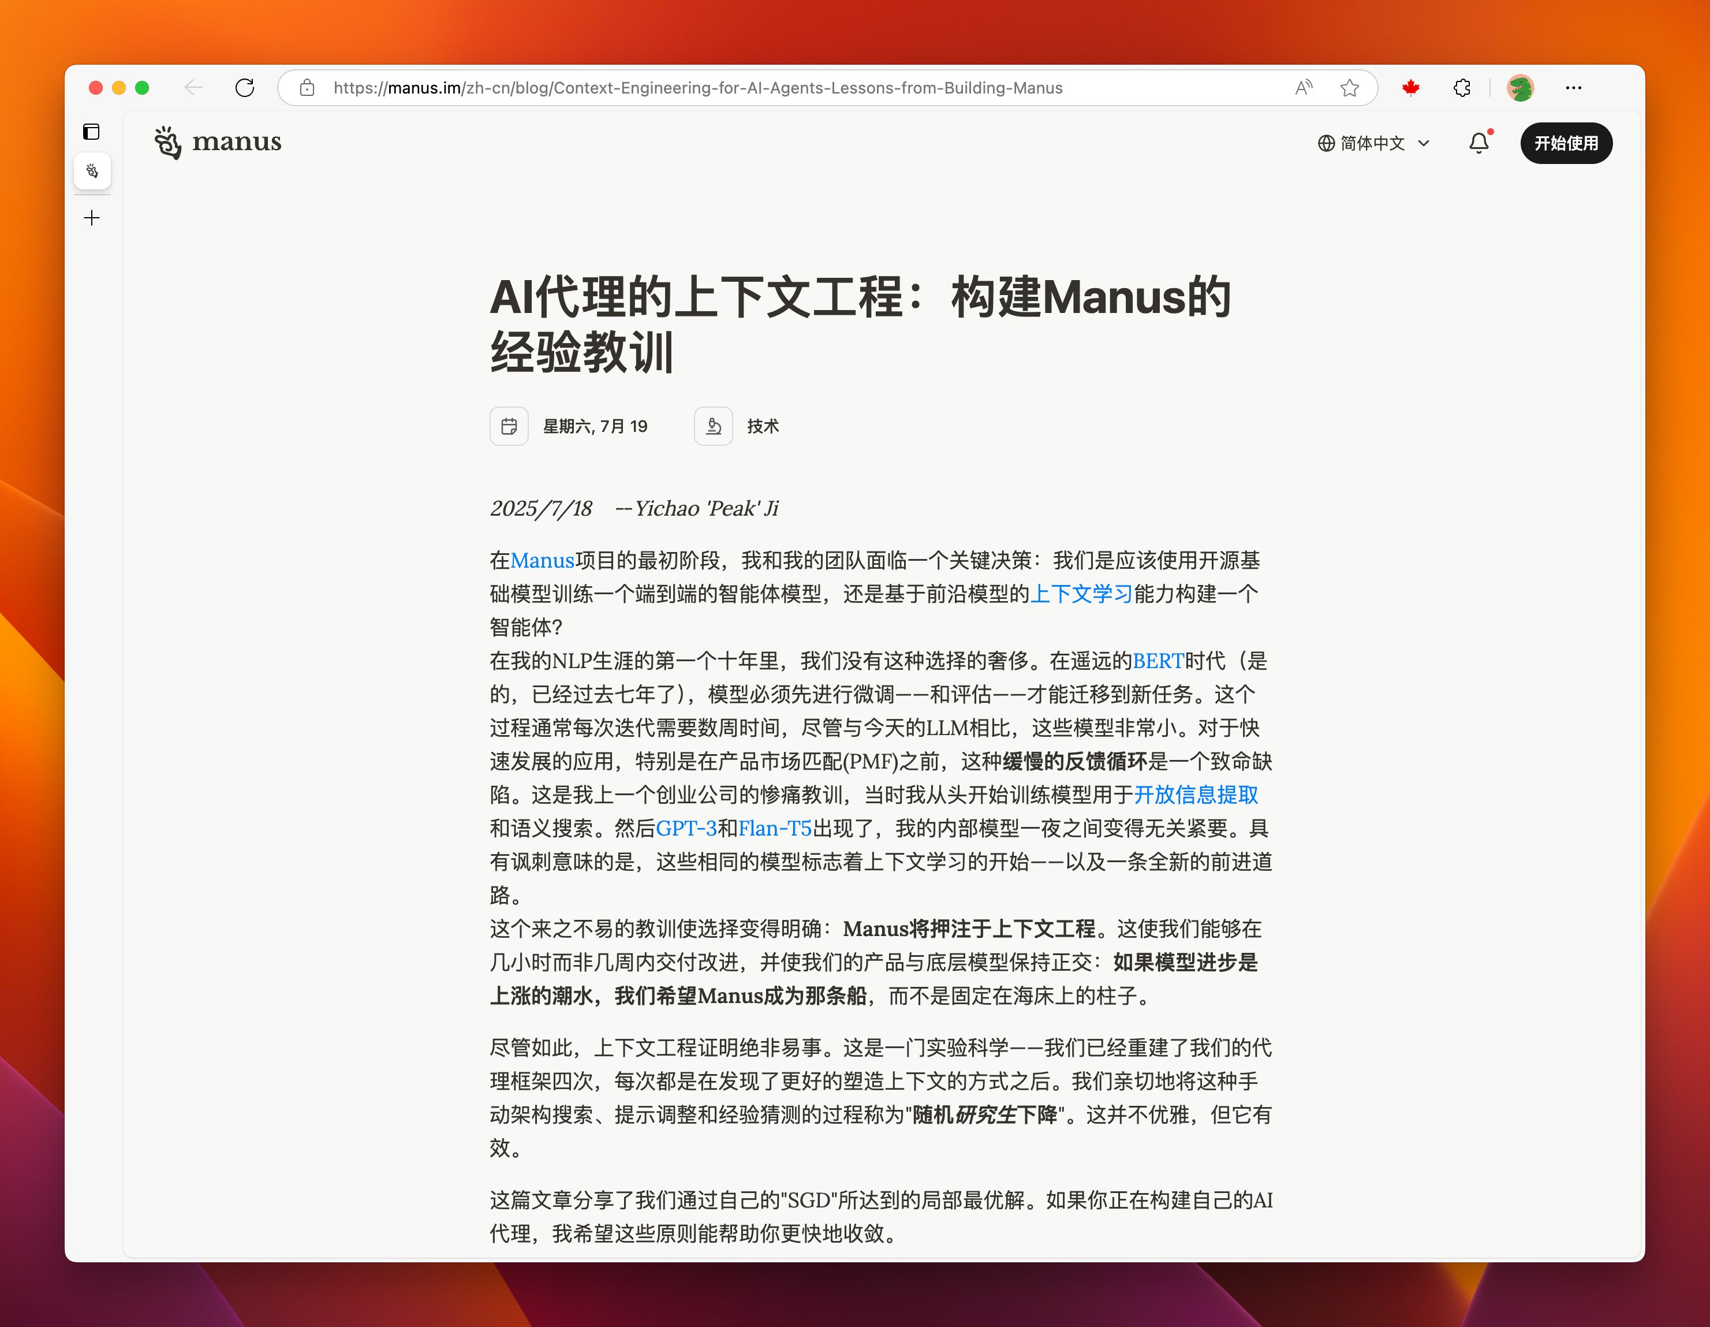The image size is (1710, 1327).
Task: Open the extensions puzzle icon
Action: (x=1461, y=88)
